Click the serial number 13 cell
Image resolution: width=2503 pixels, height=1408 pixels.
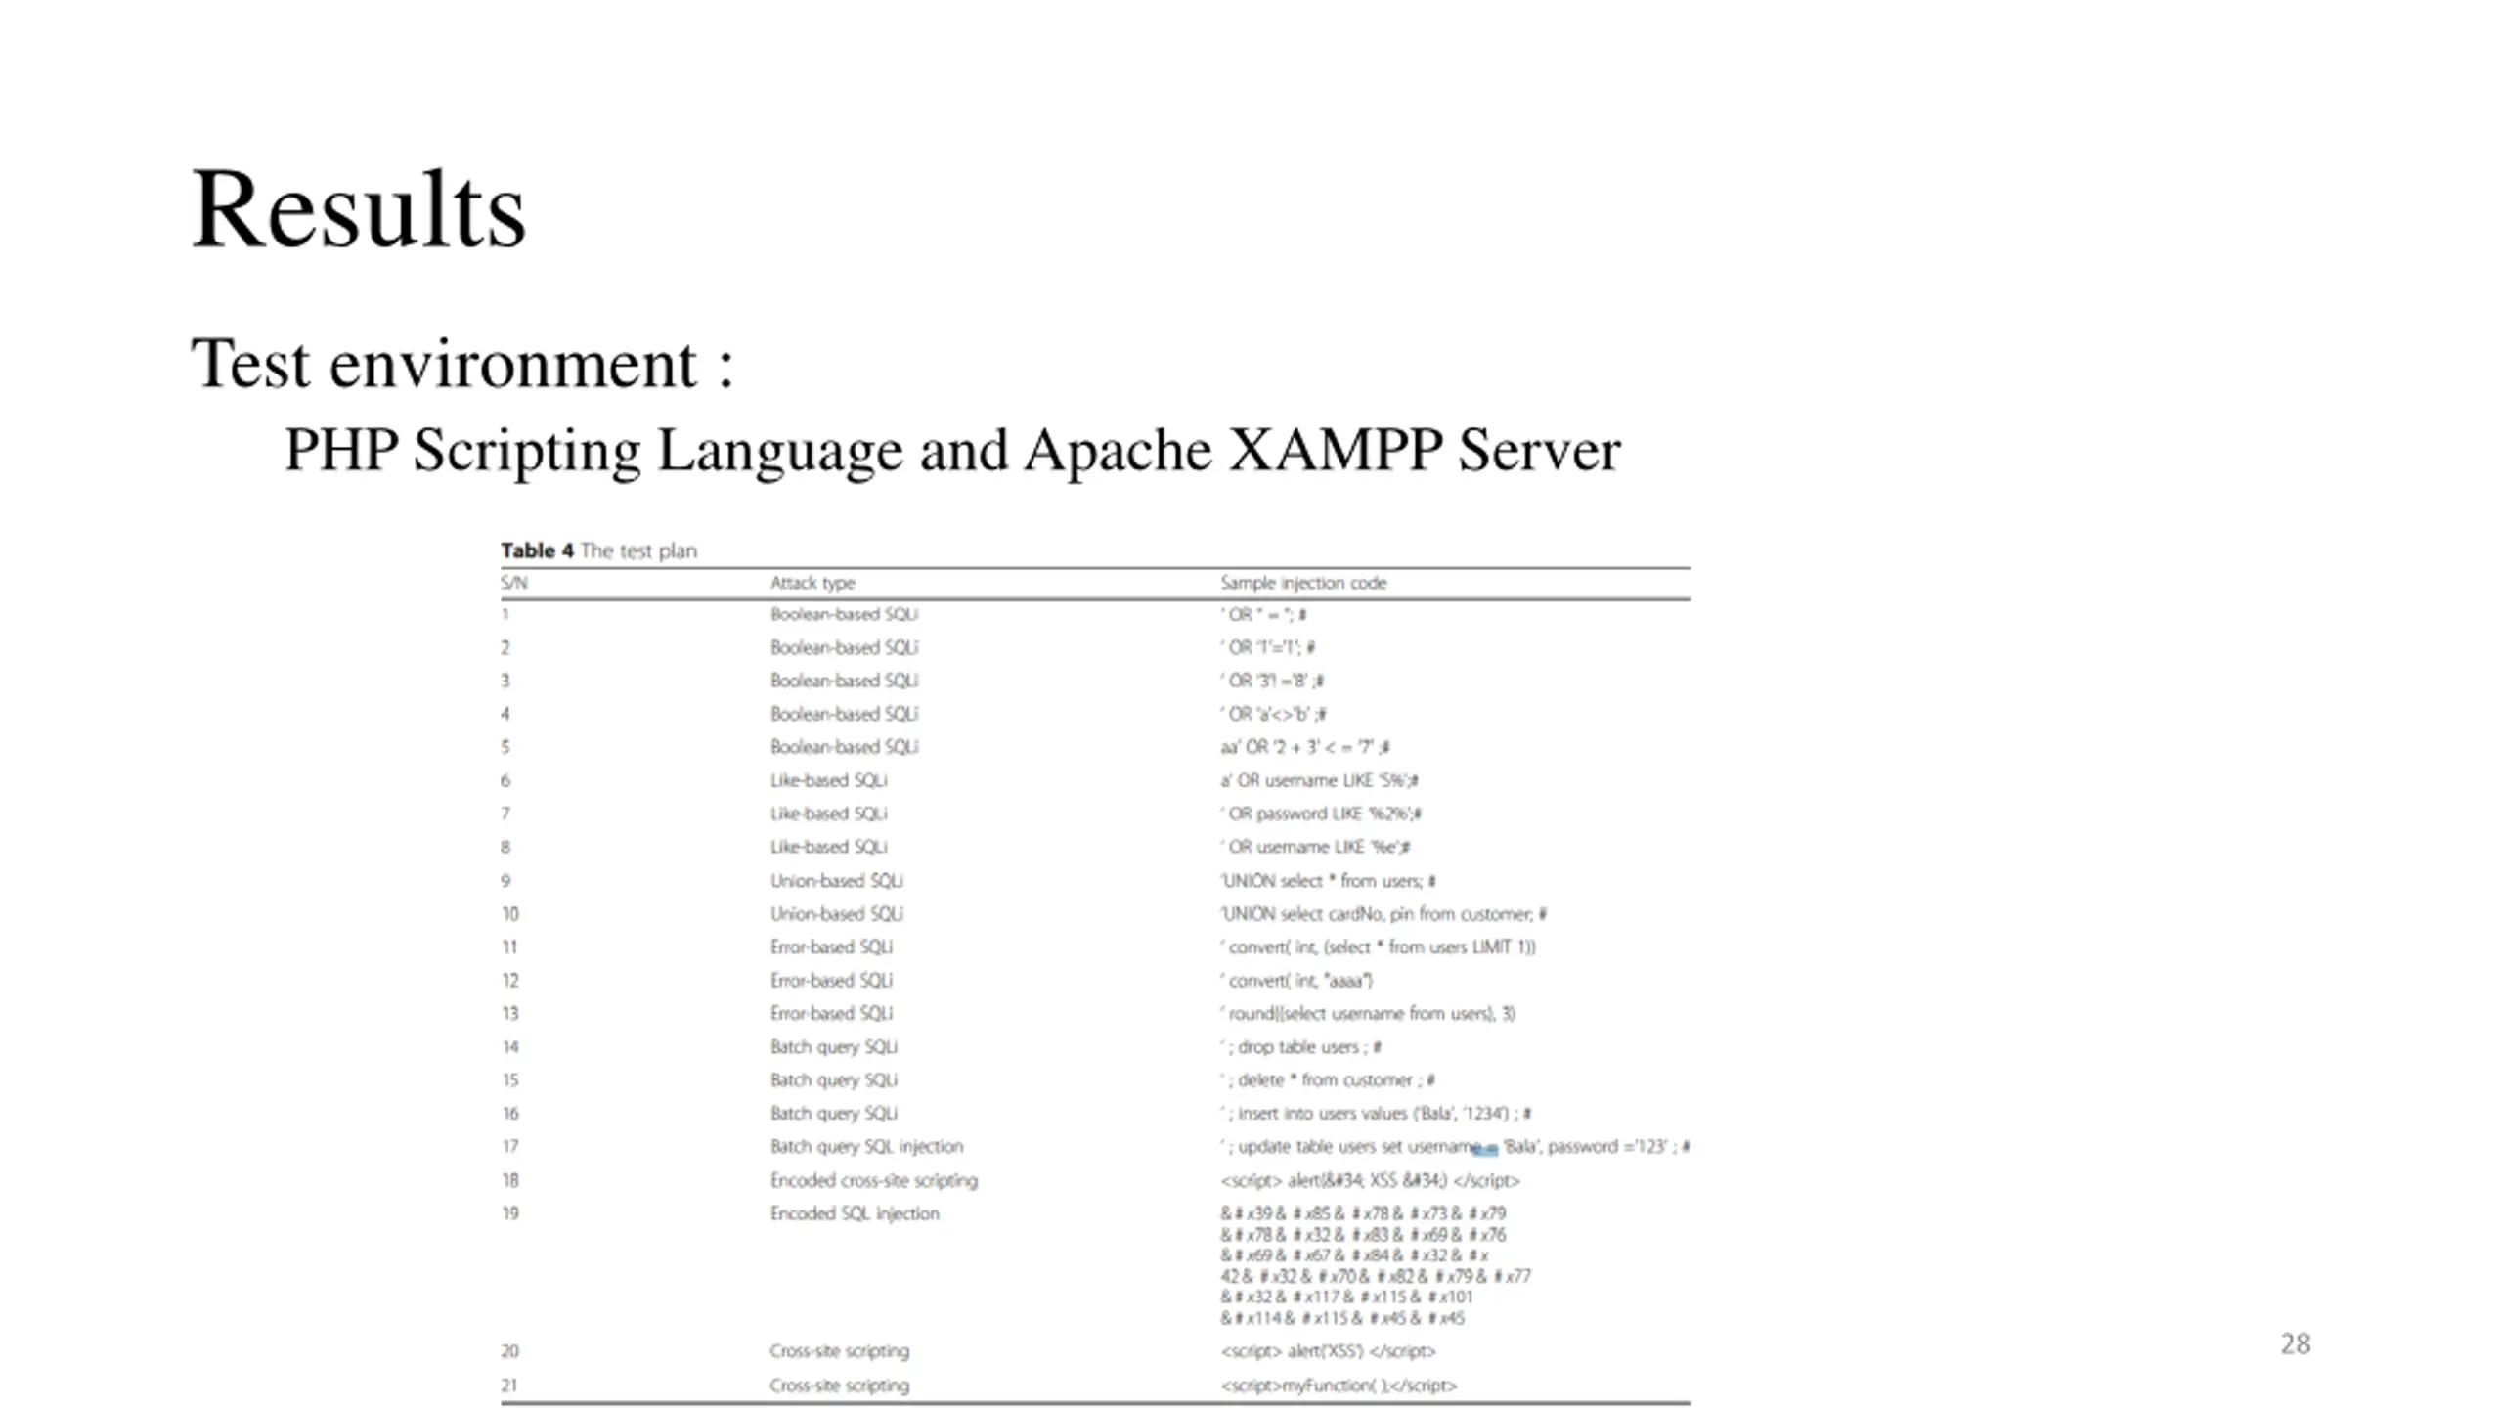click(x=509, y=1014)
